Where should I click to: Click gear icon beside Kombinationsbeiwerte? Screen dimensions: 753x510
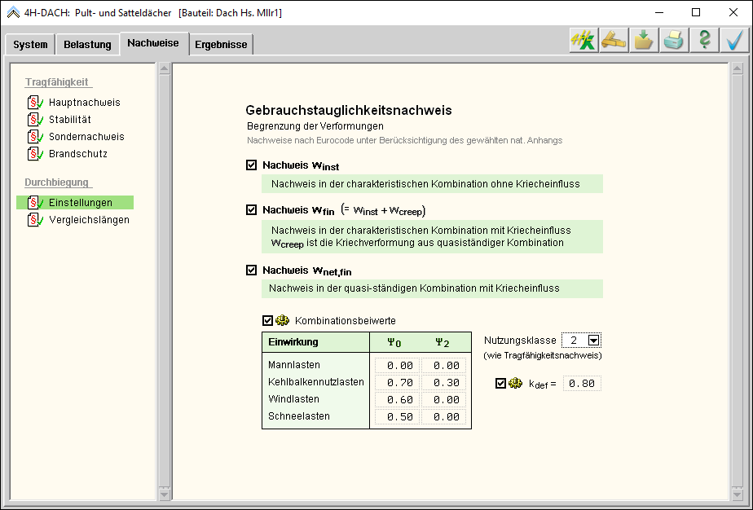pos(283,320)
